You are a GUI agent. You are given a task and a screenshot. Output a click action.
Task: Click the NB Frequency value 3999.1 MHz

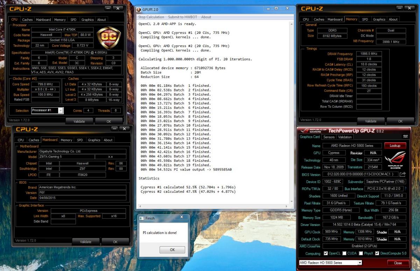tap(391, 42)
